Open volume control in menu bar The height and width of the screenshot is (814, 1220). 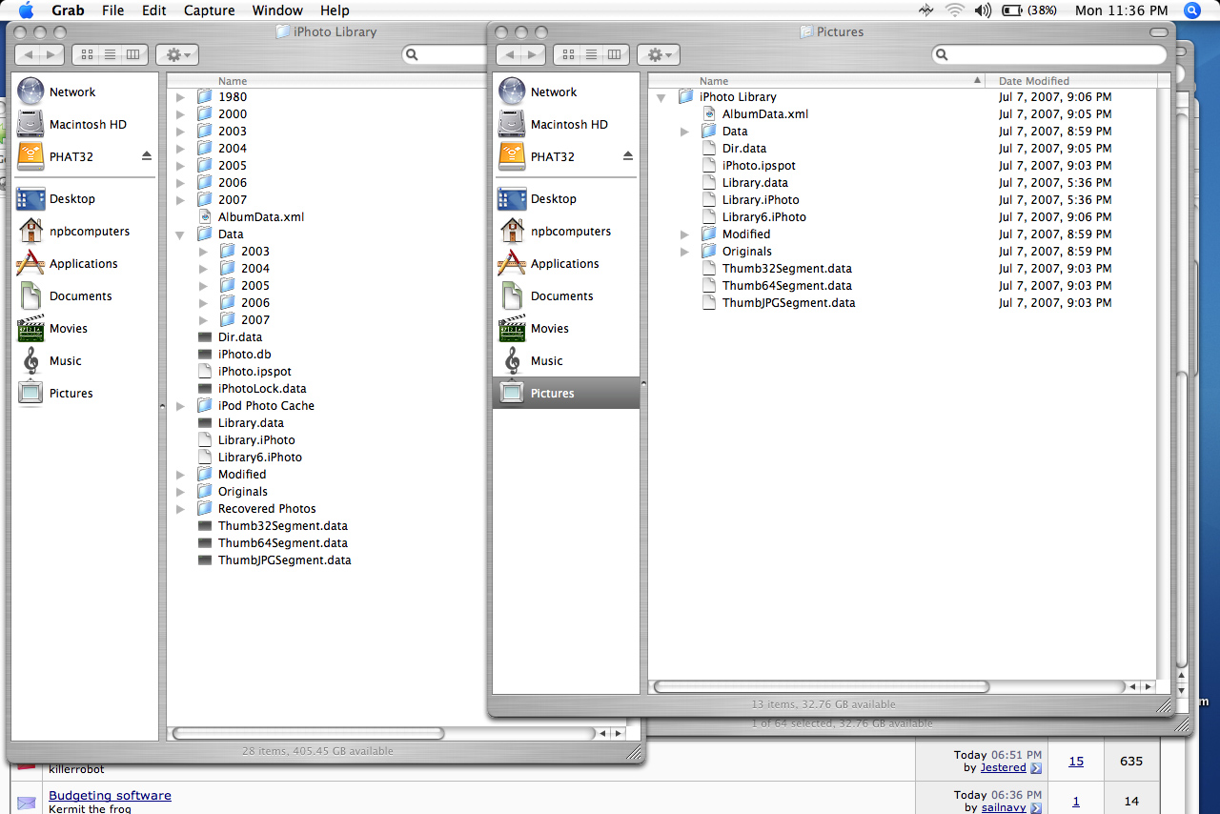click(x=983, y=10)
